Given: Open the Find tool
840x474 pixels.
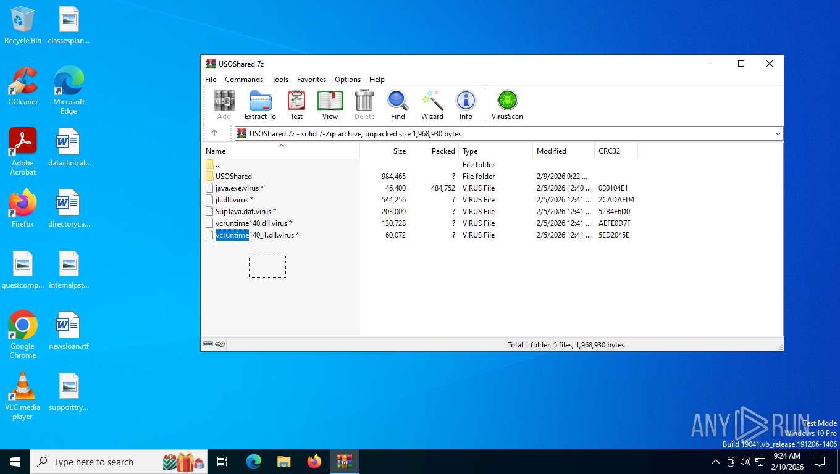Looking at the screenshot, I should [x=398, y=105].
